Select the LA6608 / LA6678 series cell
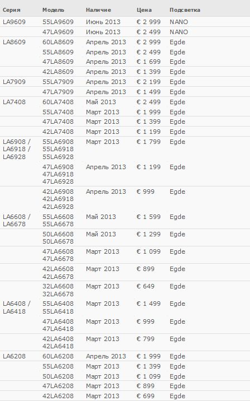 pos(17,220)
